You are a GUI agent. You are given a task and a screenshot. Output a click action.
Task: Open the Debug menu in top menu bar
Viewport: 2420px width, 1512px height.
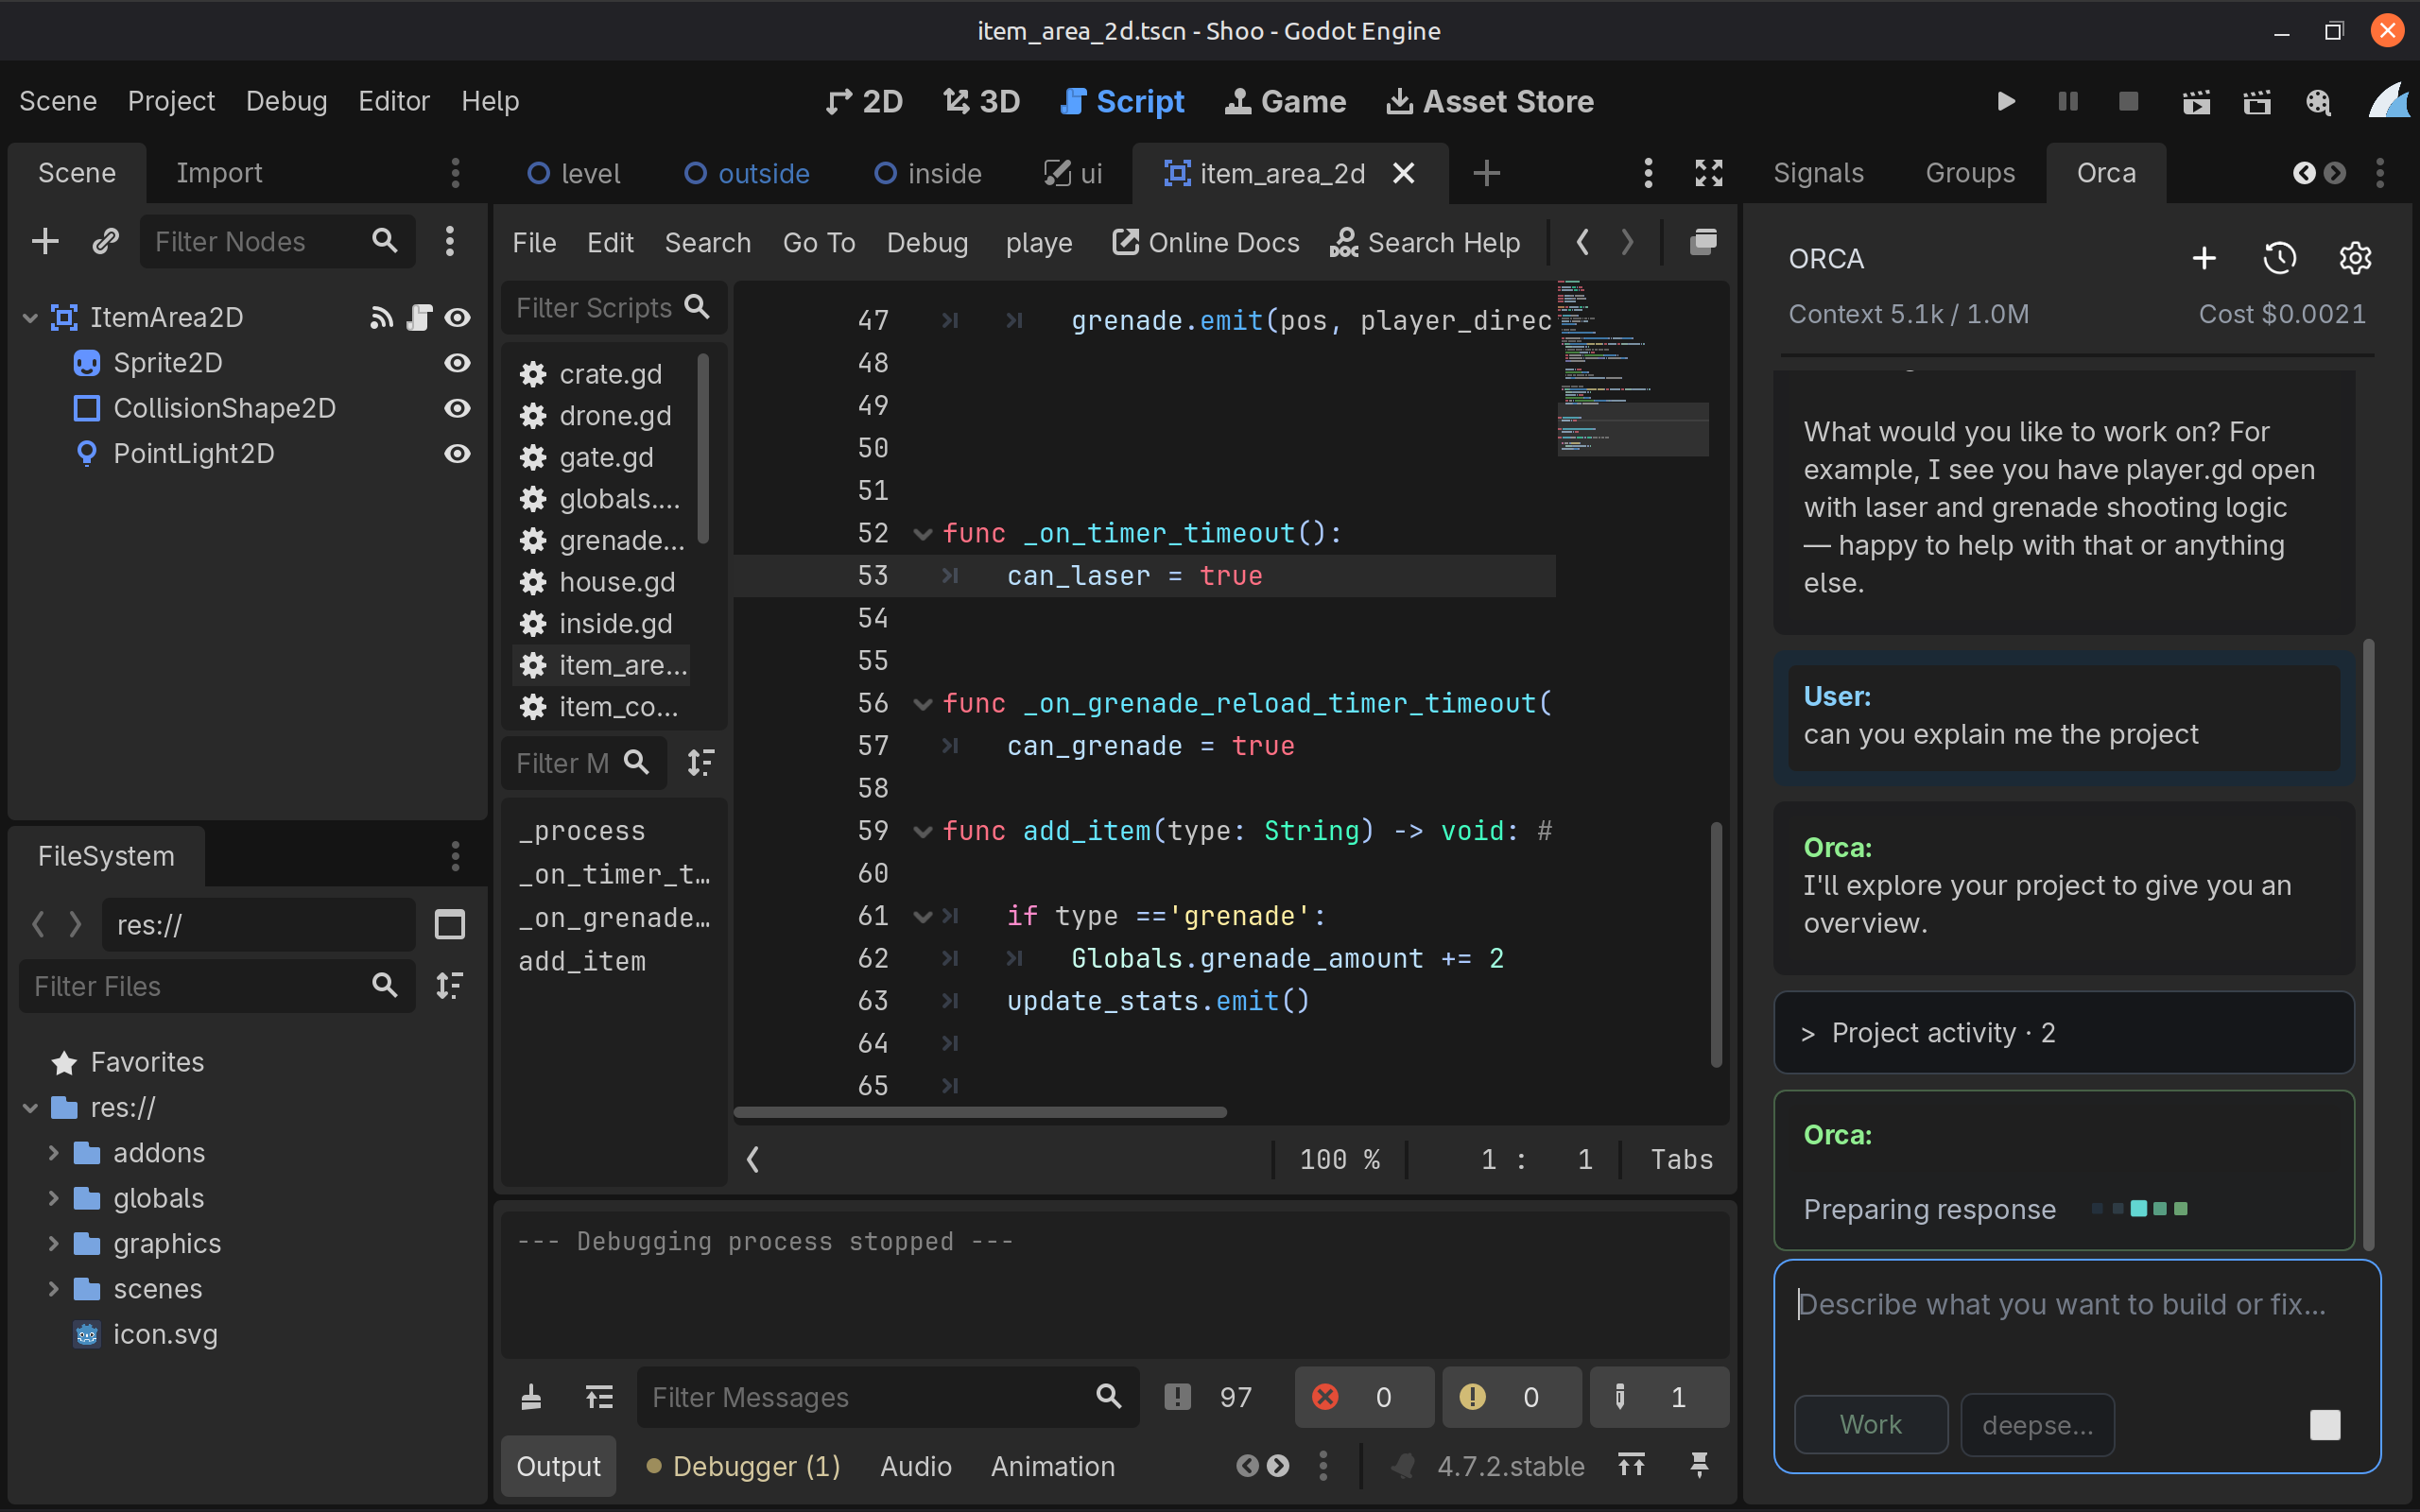pyautogui.click(x=286, y=101)
